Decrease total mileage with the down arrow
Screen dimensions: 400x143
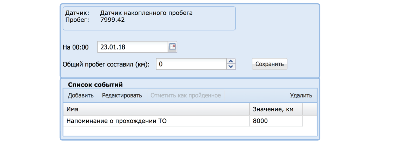click(x=231, y=67)
